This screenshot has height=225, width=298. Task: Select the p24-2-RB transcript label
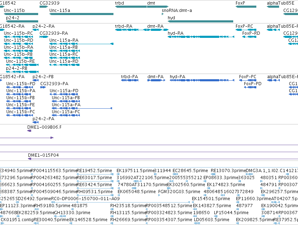pyautogui.click(x=16, y=68)
